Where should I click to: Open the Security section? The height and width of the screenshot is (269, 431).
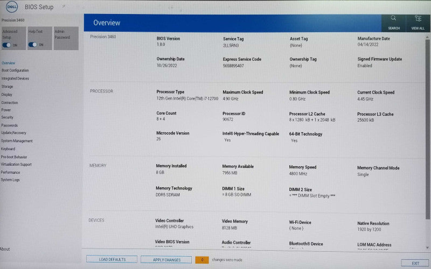point(7,117)
